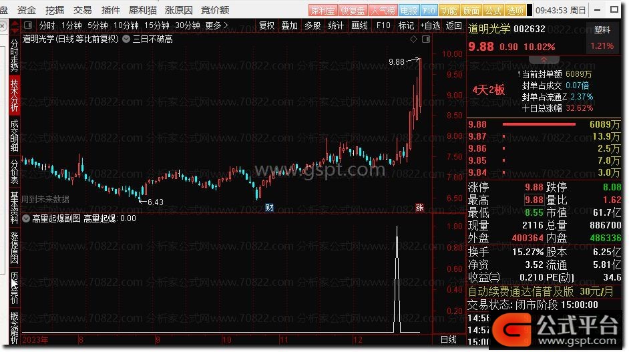
Task: Open 塑料 sector box
Action: (602, 37)
